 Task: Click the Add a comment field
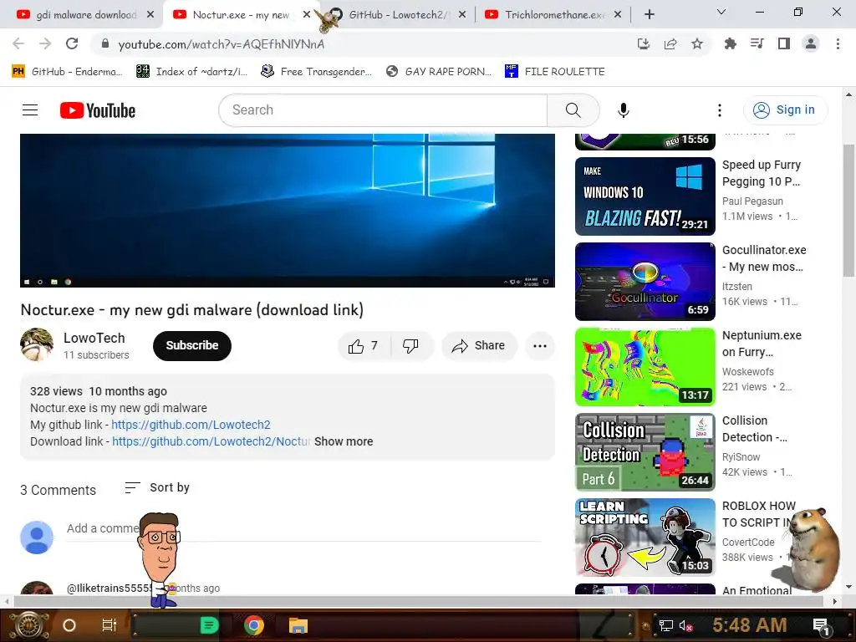click(x=303, y=528)
